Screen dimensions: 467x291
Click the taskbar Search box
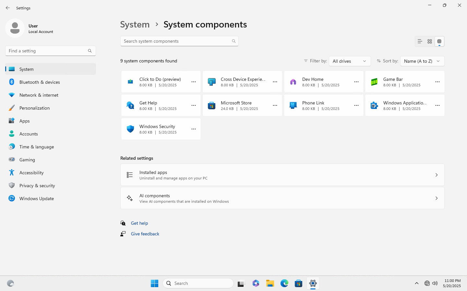coord(198,283)
